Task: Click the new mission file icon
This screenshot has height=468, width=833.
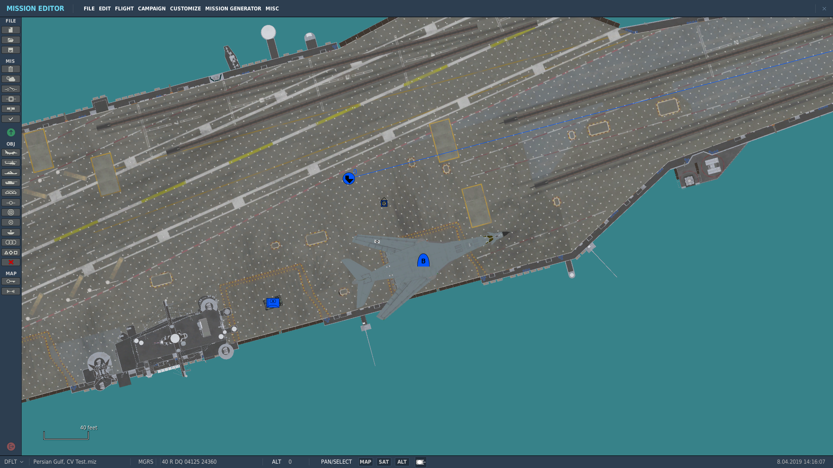Action: [x=11, y=30]
